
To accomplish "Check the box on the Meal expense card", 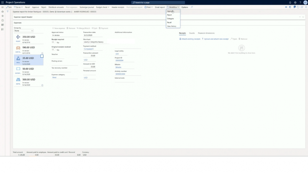I will [42, 56].
